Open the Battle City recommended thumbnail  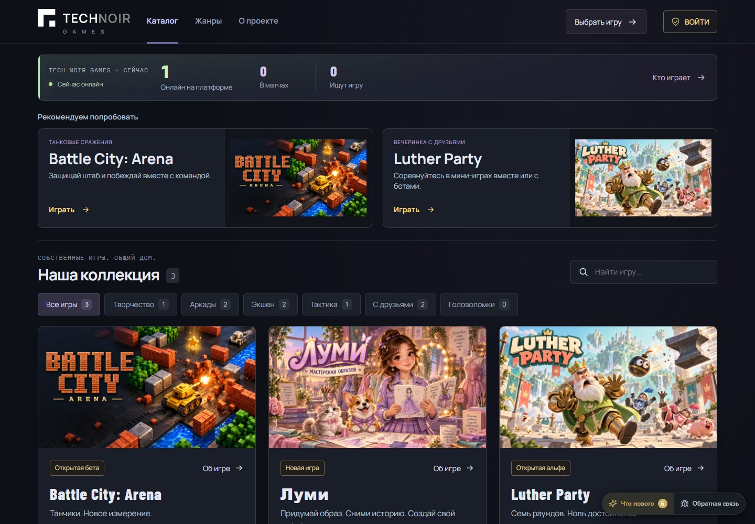[x=298, y=178]
